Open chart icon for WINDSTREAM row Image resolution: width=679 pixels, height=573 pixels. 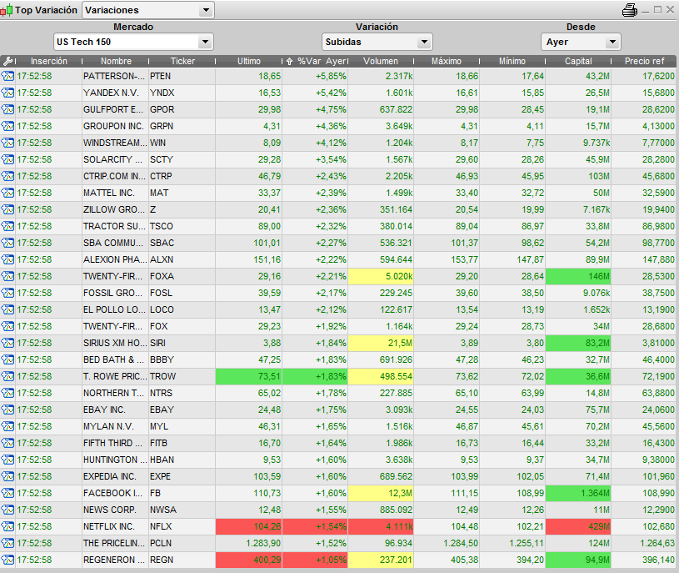click(7, 143)
